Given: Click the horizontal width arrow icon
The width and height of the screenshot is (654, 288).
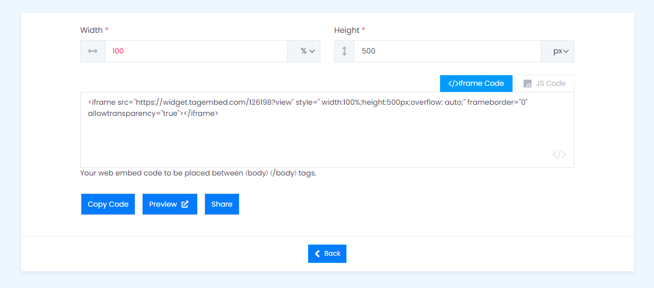Looking at the screenshot, I should pos(92,51).
